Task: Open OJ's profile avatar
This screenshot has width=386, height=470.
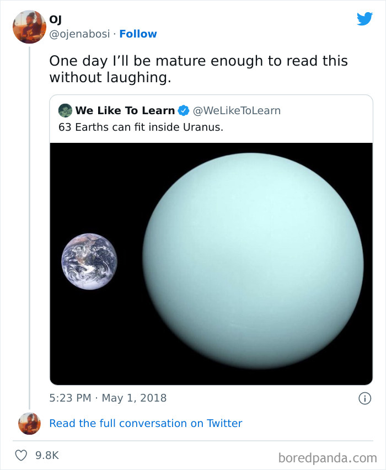Action: pyautogui.click(x=29, y=27)
